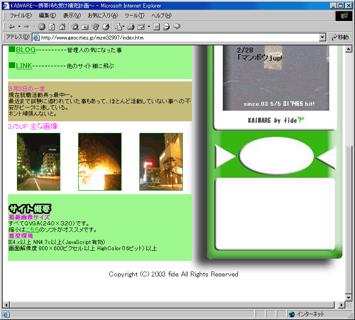Open the lit building thumbnail image
This screenshot has width=355, height=320.
161,162
